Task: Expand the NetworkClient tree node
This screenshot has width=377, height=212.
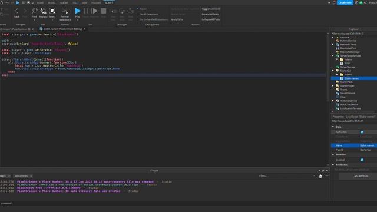Action: (x=333, y=45)
